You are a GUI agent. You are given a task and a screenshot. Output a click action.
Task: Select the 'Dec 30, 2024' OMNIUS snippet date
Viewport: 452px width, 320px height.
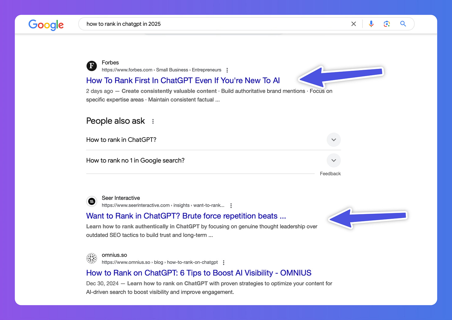(102, 283)
